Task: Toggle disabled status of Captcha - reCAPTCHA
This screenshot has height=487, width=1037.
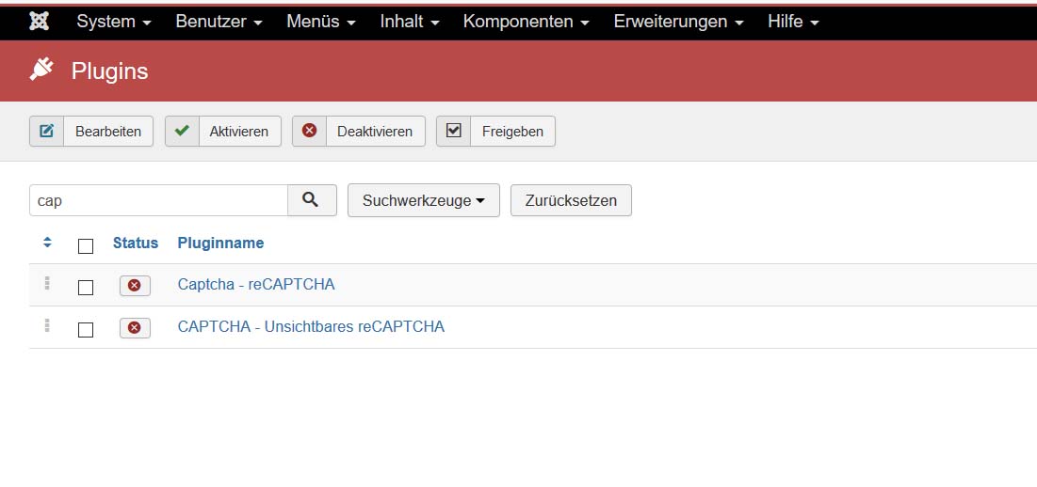Action: 135,286
